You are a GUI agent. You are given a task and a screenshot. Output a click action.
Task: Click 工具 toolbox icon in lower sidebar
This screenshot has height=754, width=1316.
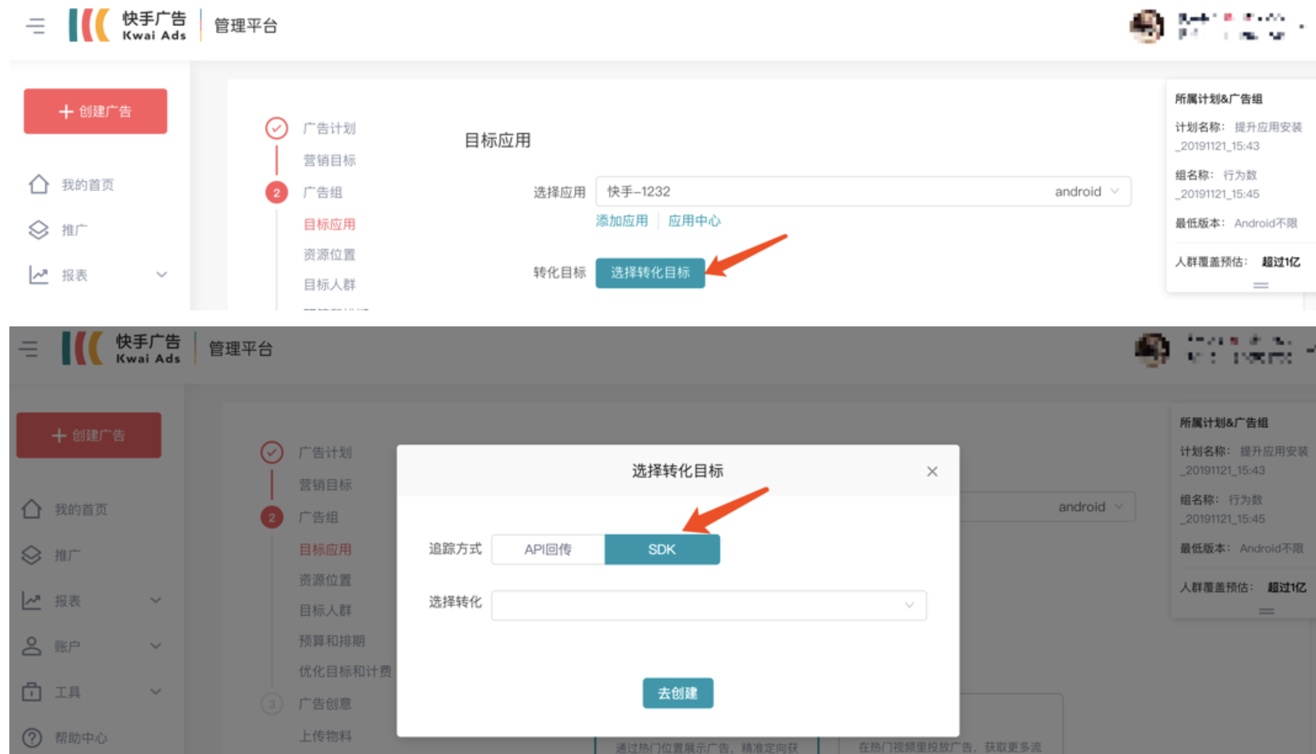(x=32, y=692)
